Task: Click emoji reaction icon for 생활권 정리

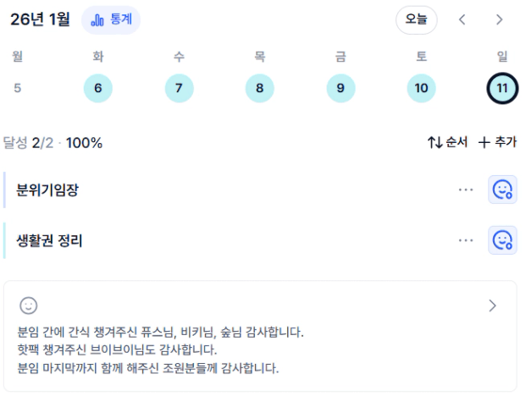Action: pyautogui.click(x=502, y=240)
